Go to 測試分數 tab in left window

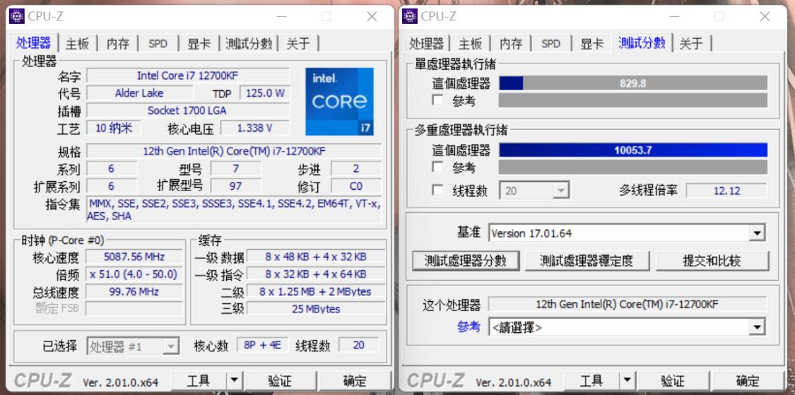249,44
